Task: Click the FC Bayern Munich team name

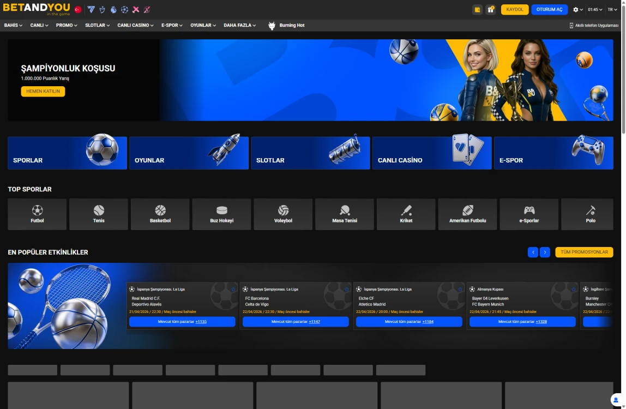Action: (488, 304)
